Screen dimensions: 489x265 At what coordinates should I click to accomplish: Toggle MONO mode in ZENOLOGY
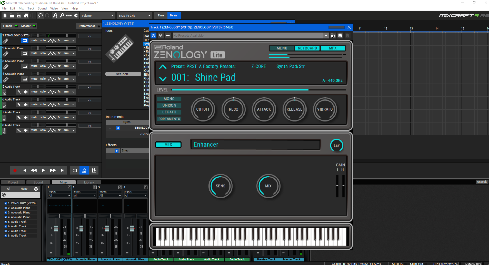point(169,99)
